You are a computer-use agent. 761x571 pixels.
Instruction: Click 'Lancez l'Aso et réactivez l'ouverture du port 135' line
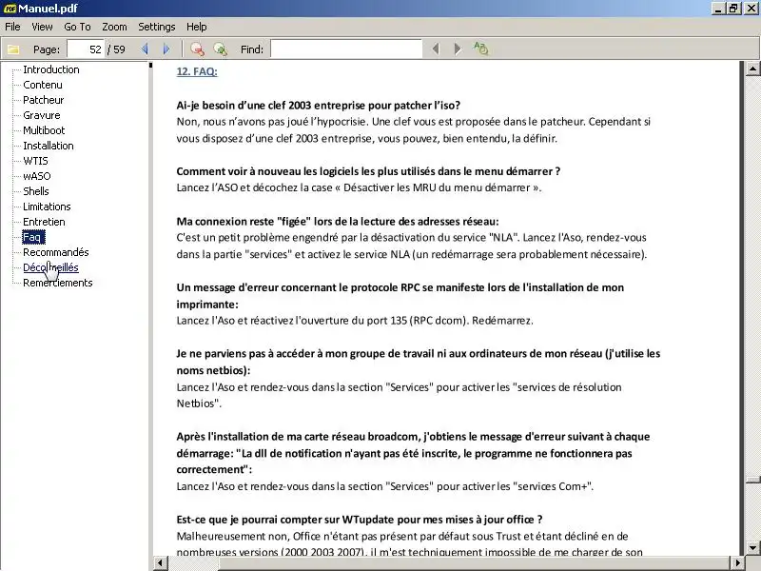tap(355, 321)
